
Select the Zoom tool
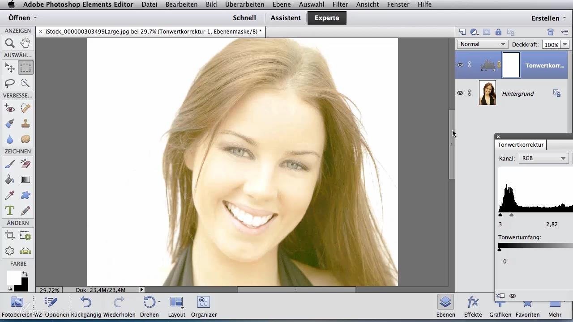coord(10,43)
